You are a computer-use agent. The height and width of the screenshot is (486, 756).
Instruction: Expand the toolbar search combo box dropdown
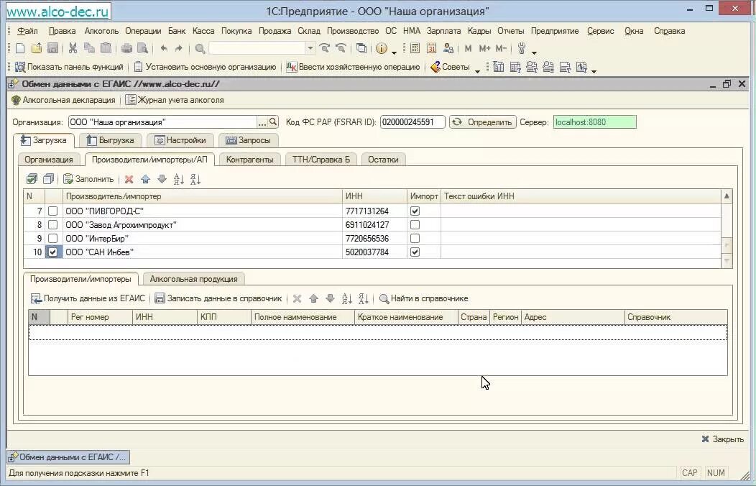pos(310,48)
